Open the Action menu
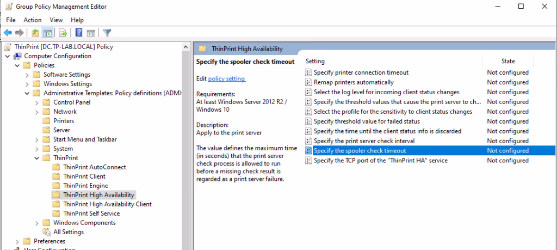557x250 pixels. 33,20
